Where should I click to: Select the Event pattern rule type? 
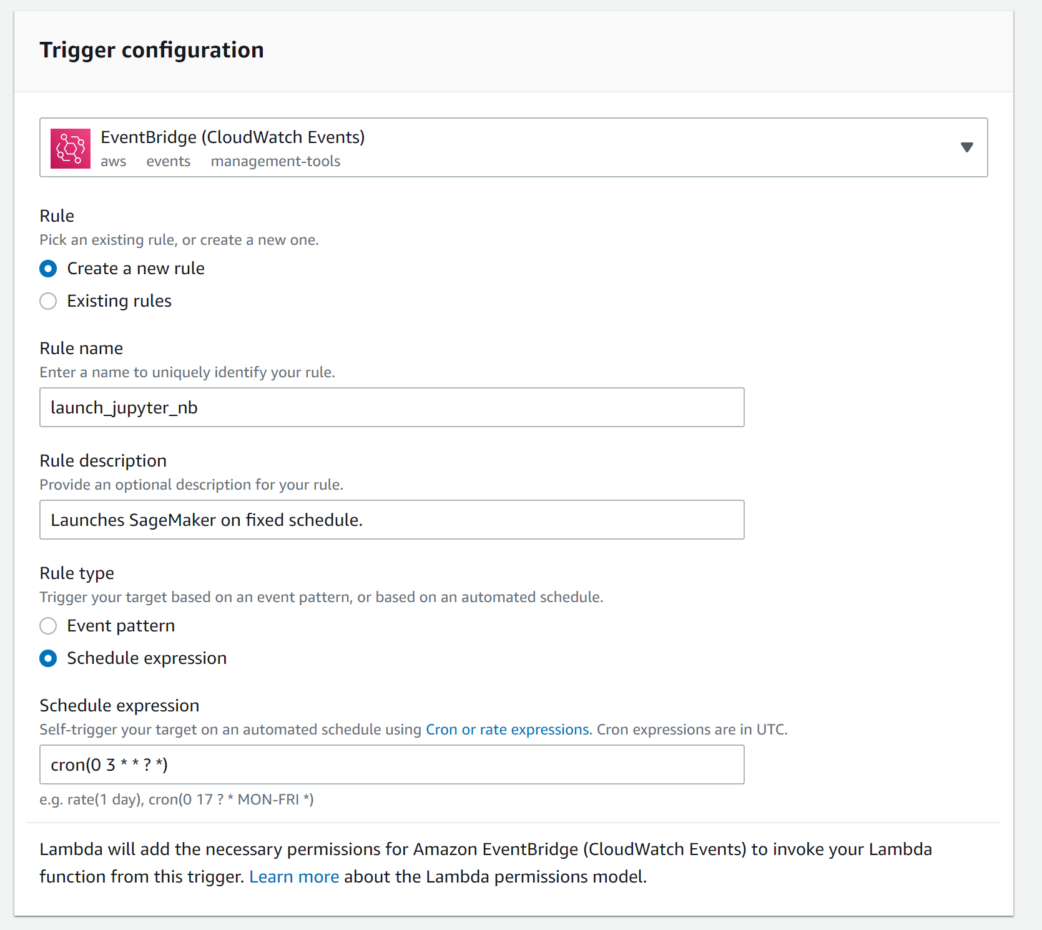[48, 626]
